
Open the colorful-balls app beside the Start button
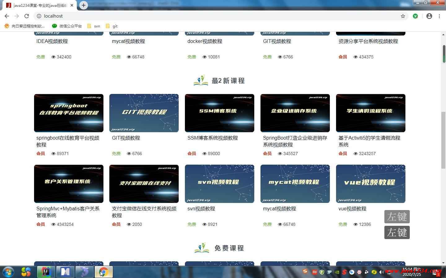(26, 272)
